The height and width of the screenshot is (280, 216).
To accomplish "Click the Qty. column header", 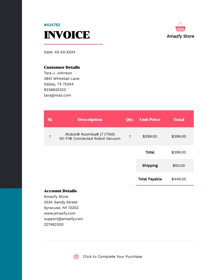I will pos(130,120).
